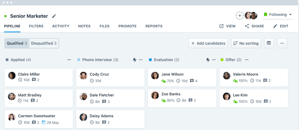Viewport: 299px width, 130px height.
Task: Open the Offer column three-dot menu
Action: click(247, 60)
